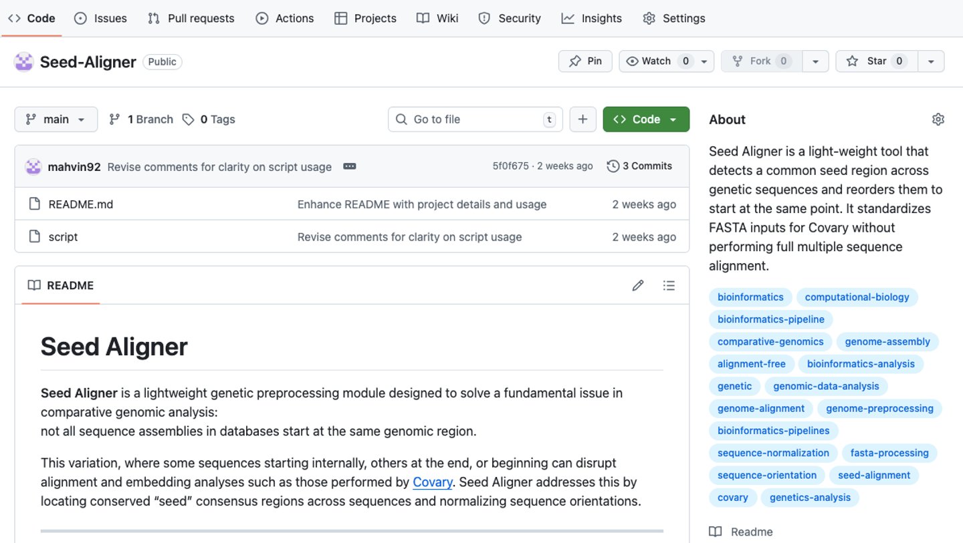The width and height of the screenshot is (963, 543).
Task: Open the Issues tab
Action: point(100,18)
